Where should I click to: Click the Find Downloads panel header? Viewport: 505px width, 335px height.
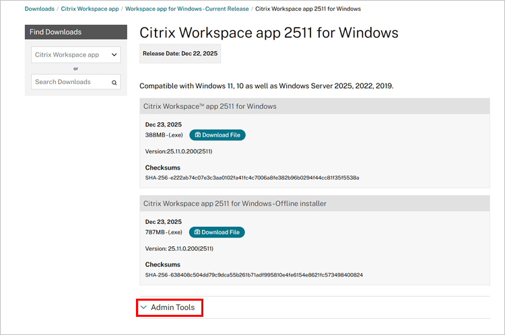pos(75,32)
